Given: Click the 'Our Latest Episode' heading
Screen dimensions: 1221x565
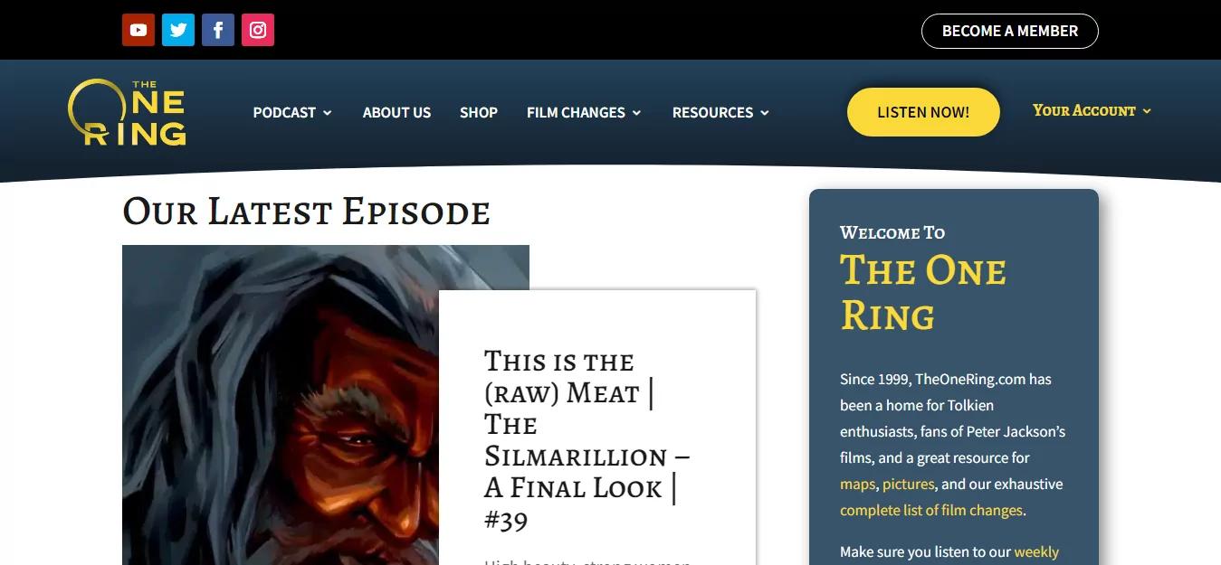Looking at the screenshot, I should tap(306, 212).
